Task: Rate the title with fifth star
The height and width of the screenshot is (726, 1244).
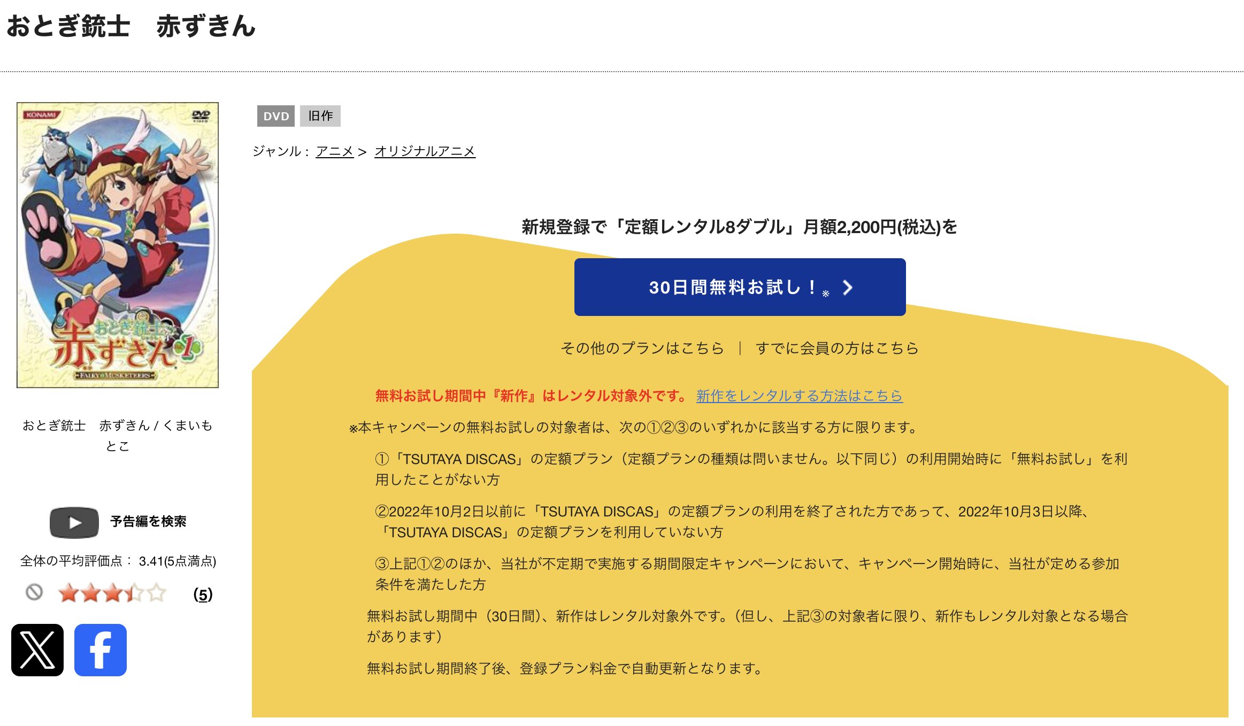Action: click(x=157, y=593)
